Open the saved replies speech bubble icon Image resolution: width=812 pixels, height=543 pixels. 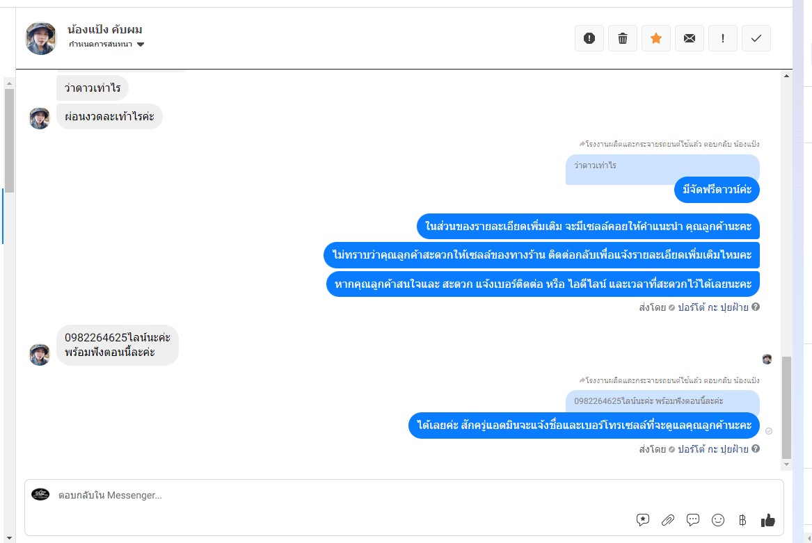[693, 519]
